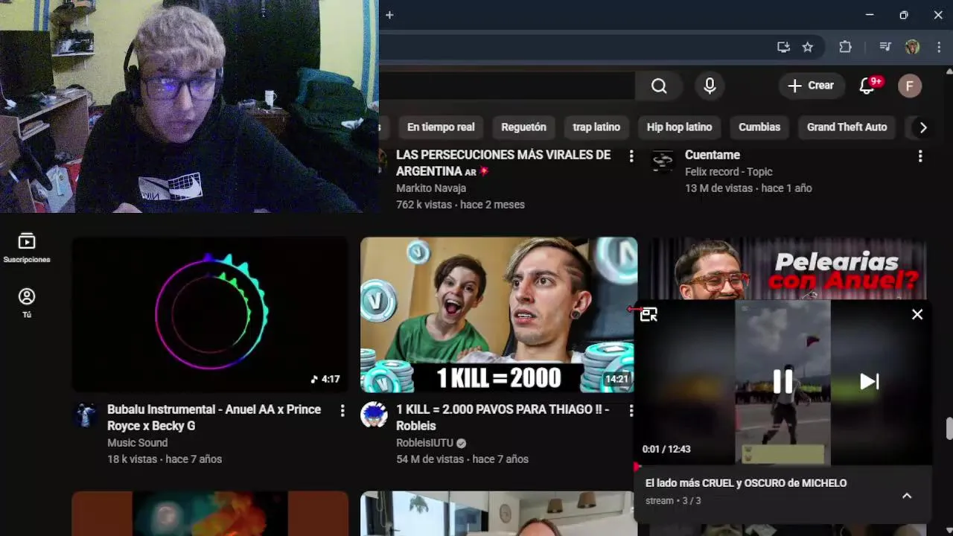Seek on the miniplayer progress bar
The image size is (953, 536).
783,467
